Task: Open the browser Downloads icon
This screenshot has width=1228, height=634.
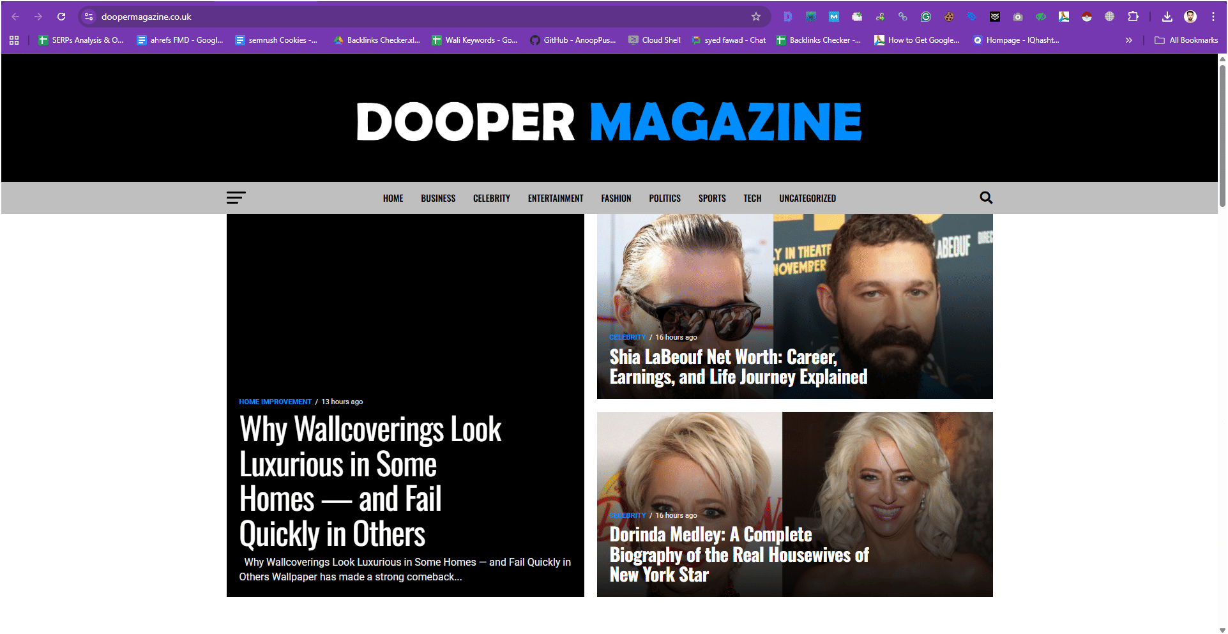Action: [1167, 17]
